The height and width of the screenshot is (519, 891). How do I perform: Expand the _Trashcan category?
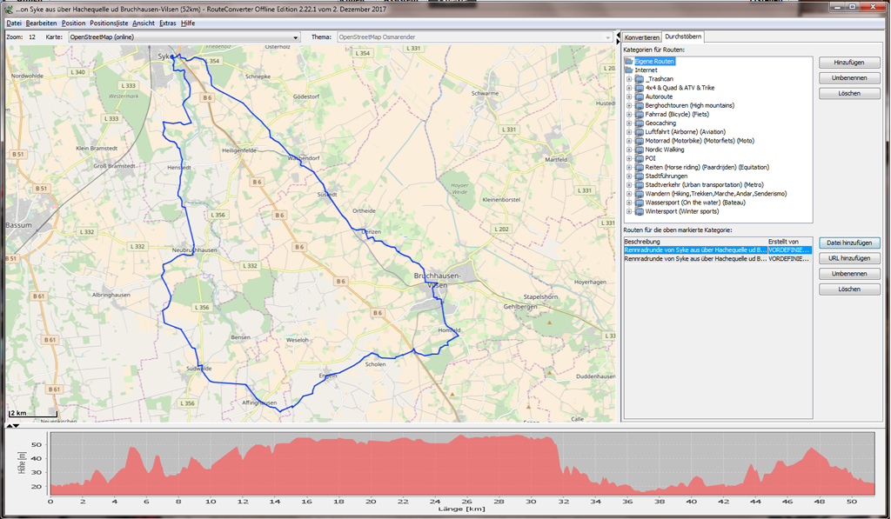click(x=629, y=79)
